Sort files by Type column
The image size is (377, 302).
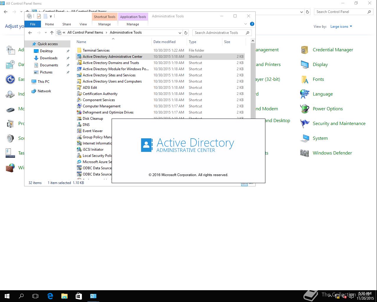(204, 42)
